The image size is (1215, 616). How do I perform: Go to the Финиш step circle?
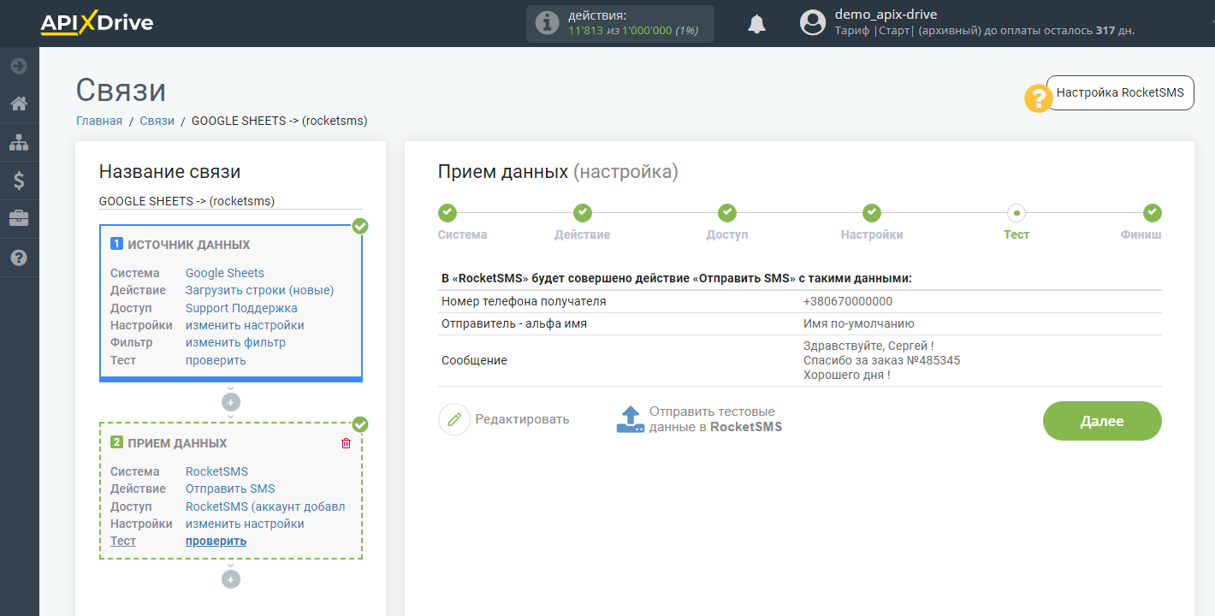tap(1153, 213)
